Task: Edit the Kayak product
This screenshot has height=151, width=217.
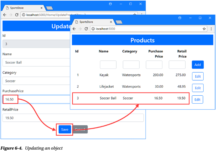Action: (x=198, y=76)
